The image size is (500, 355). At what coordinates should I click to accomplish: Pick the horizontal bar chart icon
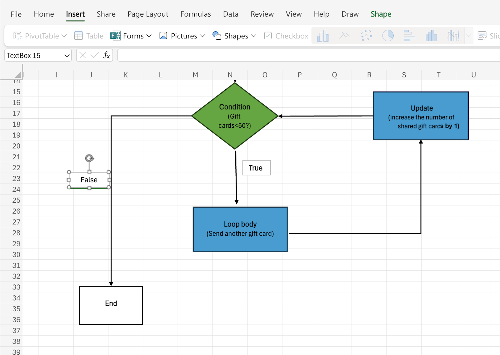pos(409,36)
